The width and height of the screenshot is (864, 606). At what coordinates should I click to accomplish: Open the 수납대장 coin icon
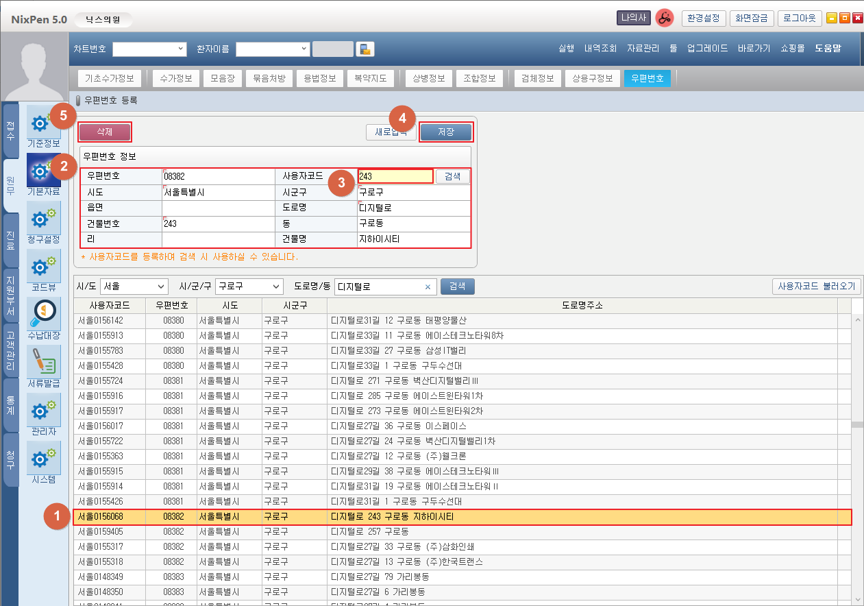click(43, 315)
